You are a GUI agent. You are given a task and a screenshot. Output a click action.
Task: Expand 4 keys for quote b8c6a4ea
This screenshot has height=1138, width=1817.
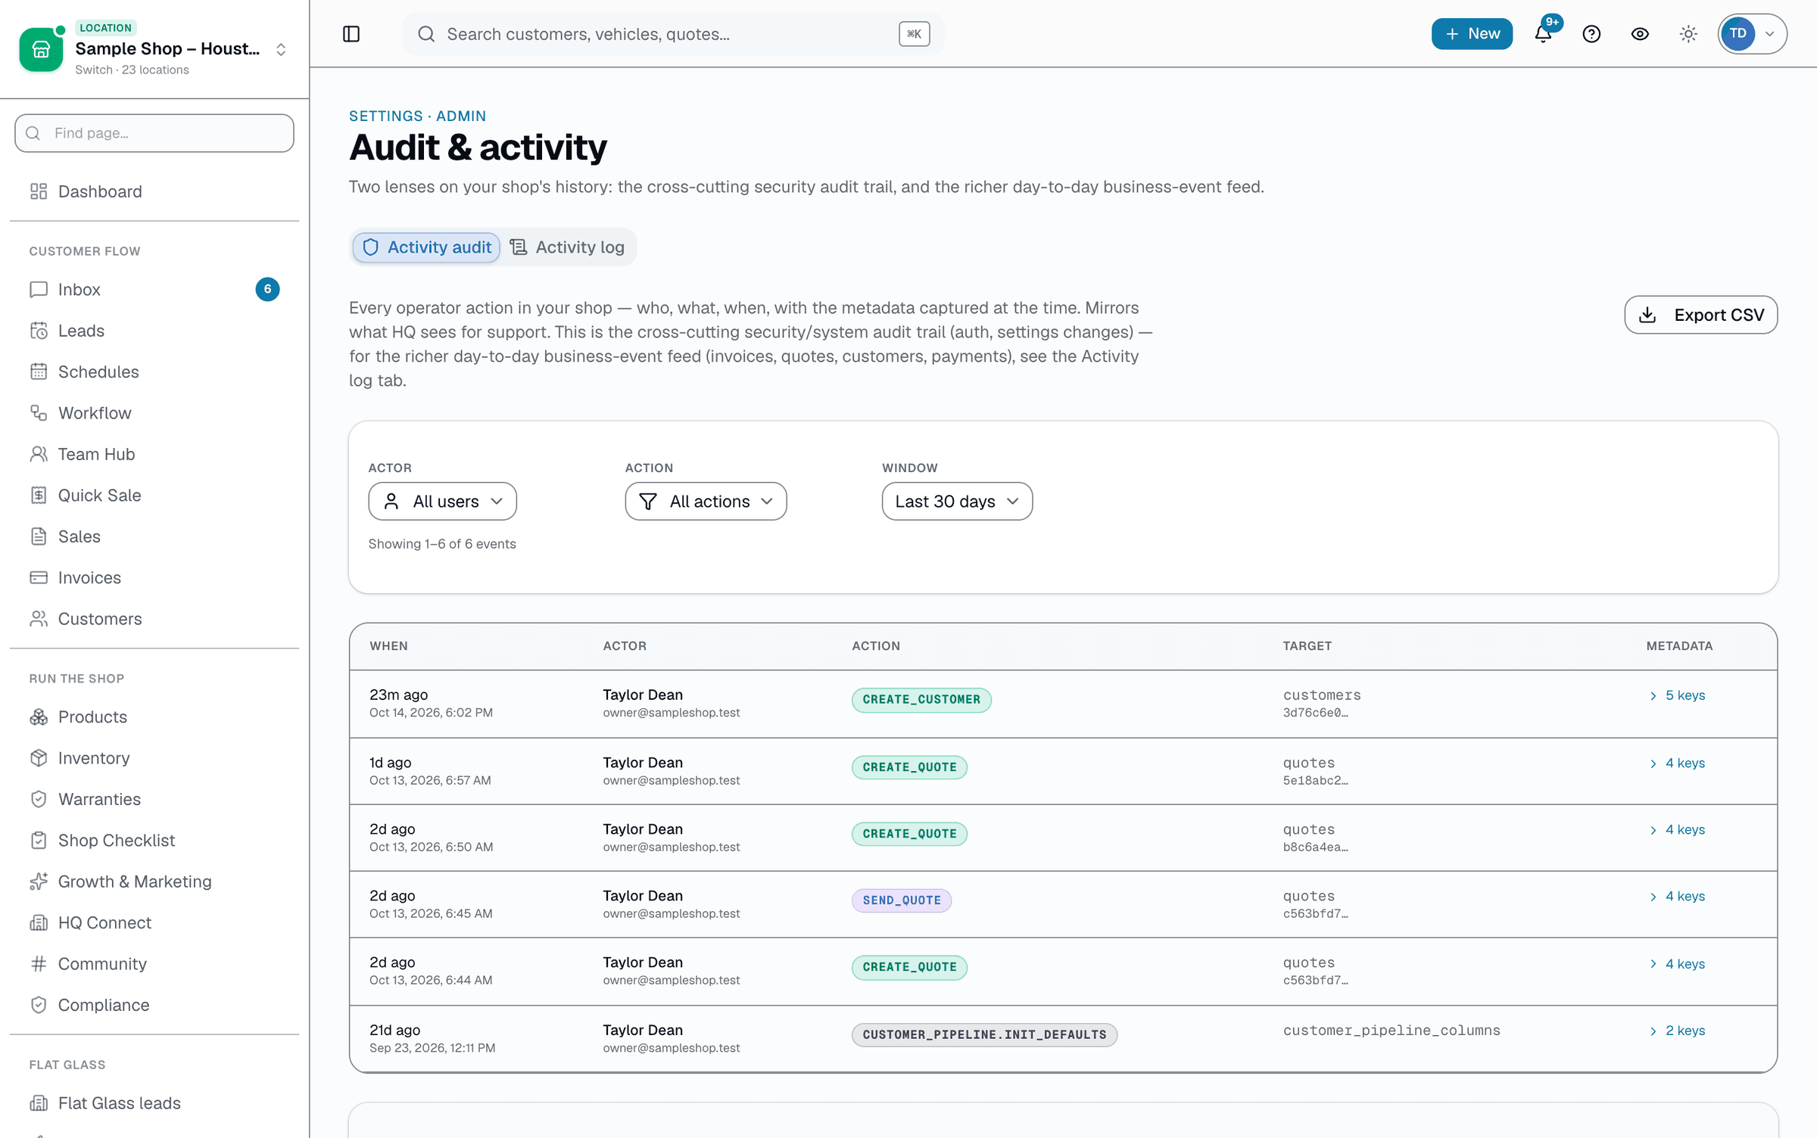[x=1677, y=830]
